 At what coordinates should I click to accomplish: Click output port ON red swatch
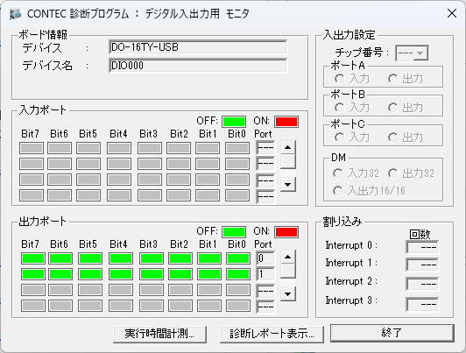286,232
